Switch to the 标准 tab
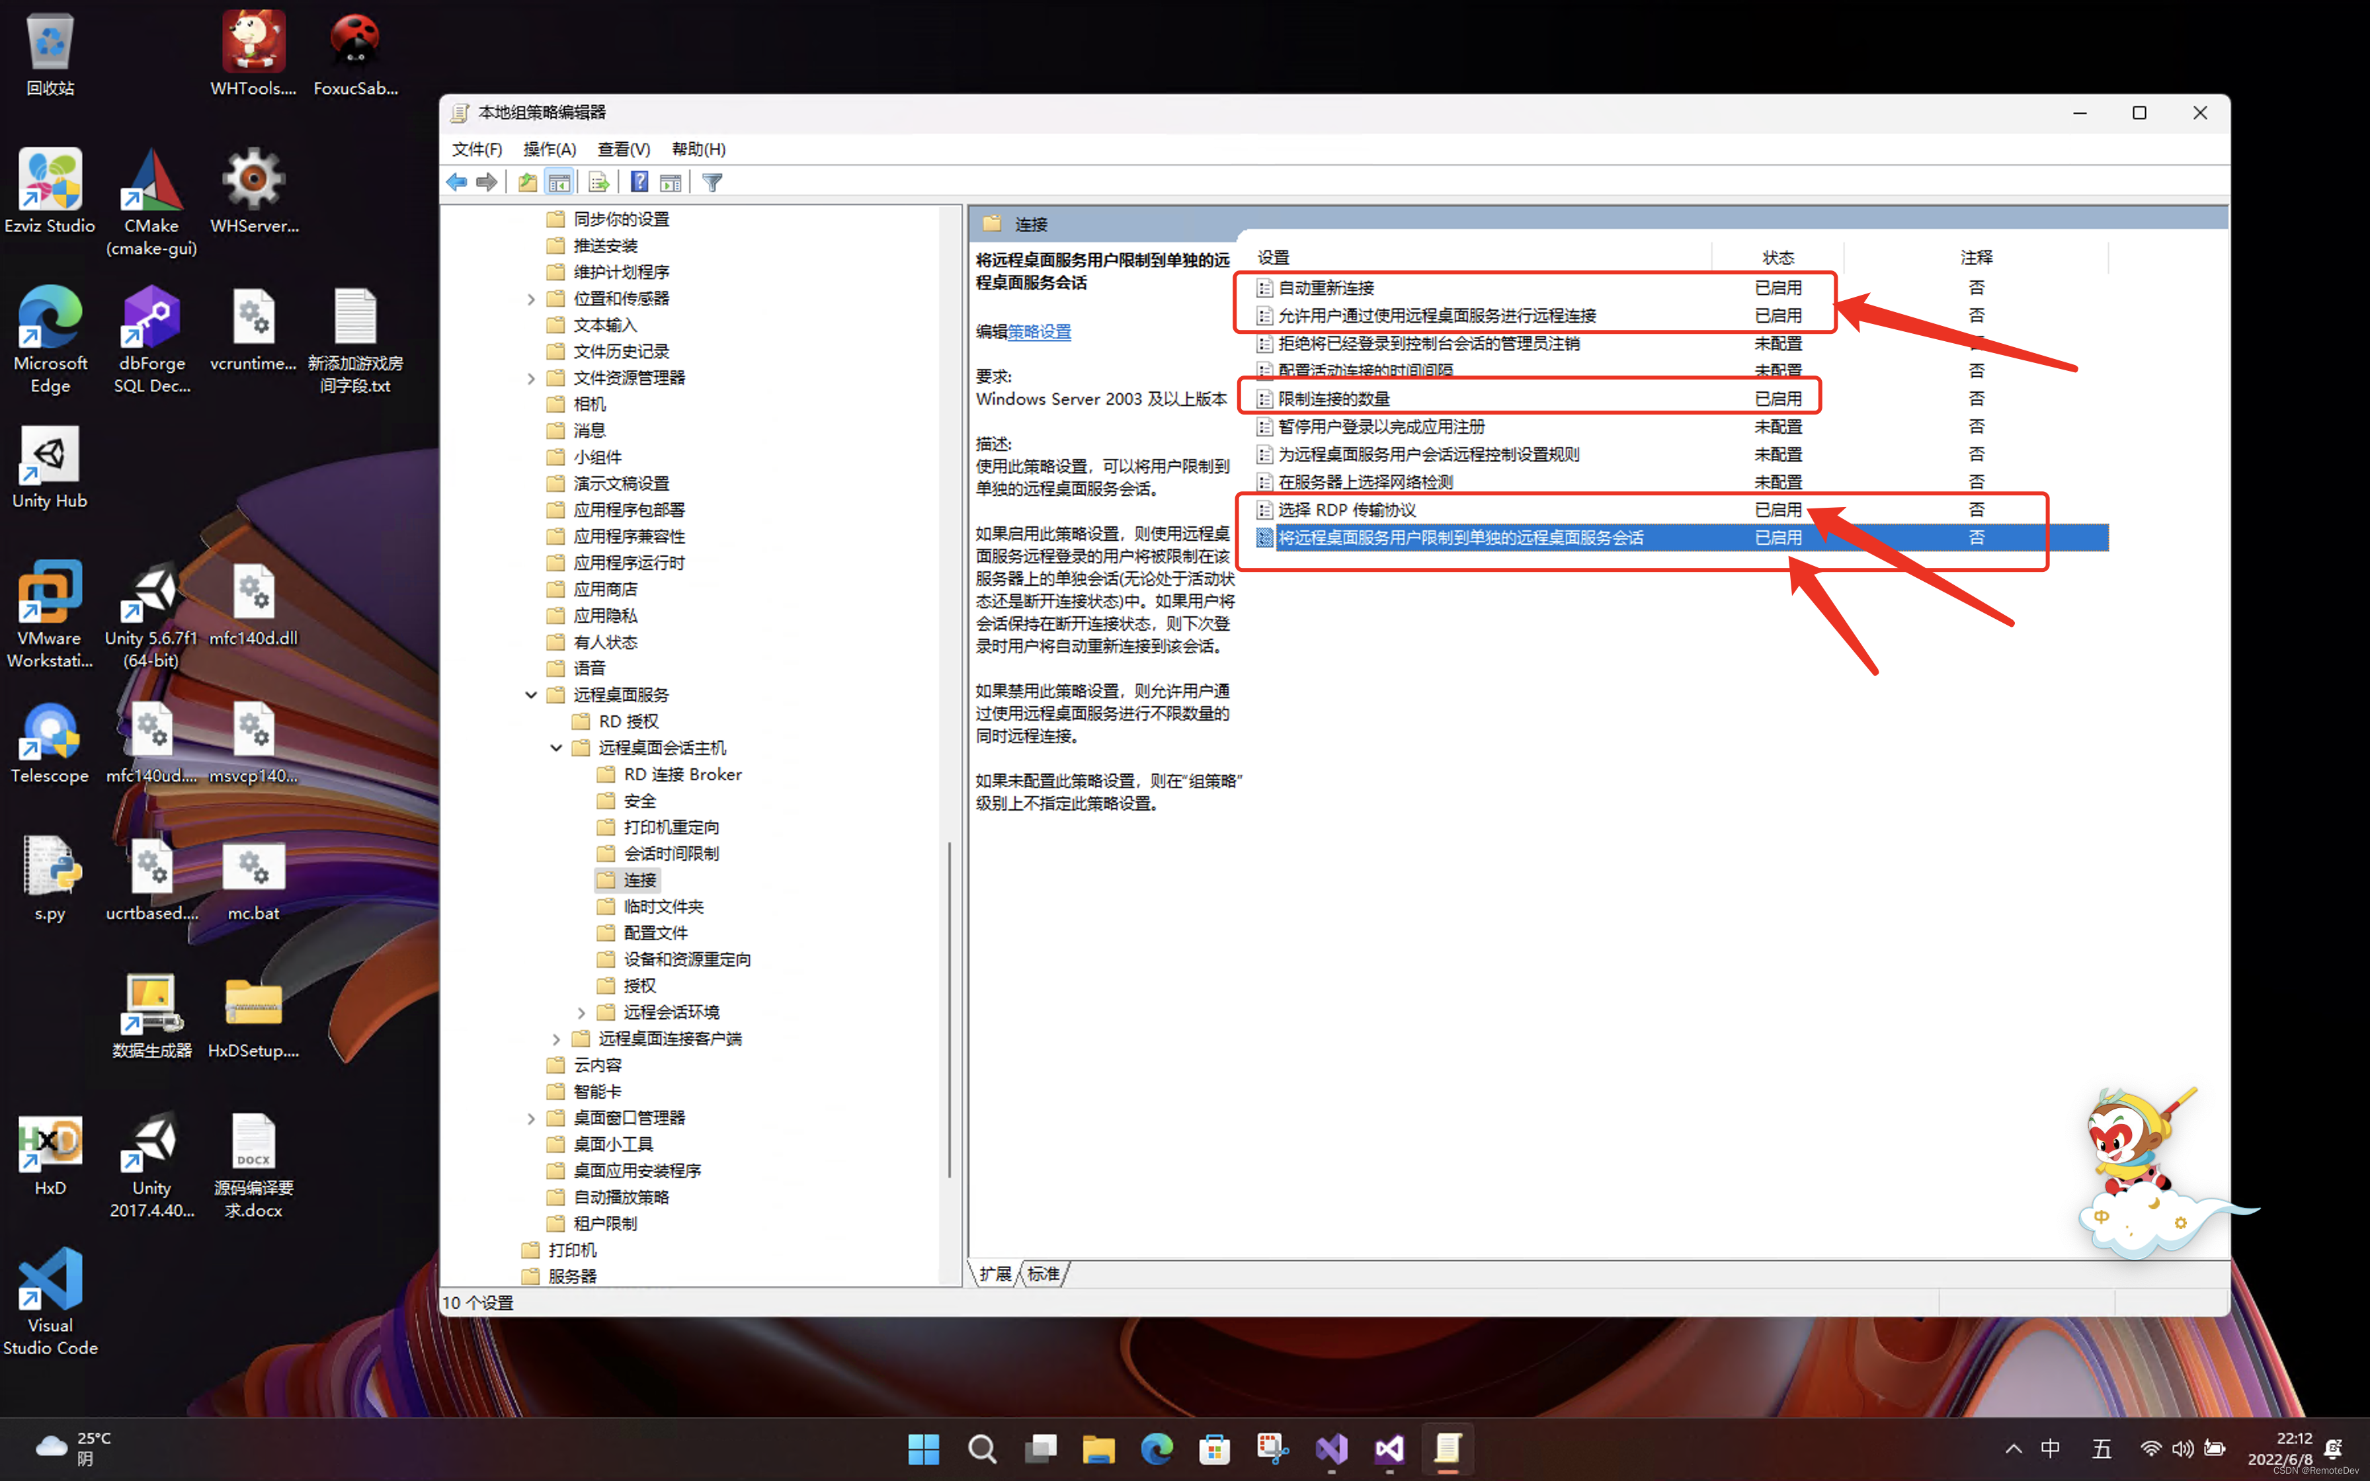The image size is (2370, 1481). (1044, 1273)
